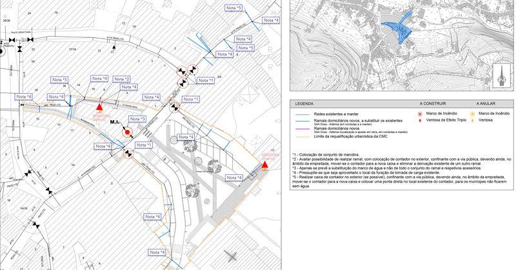The image size is (516, 270).
Task: Click the yellow Marco de Incêndio legend icon
Action: (472, 114)
